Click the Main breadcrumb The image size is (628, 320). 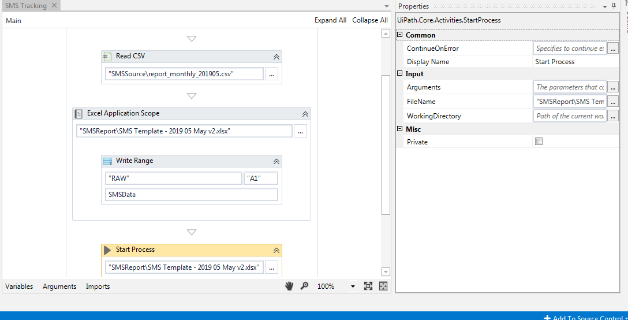point(14,20)
